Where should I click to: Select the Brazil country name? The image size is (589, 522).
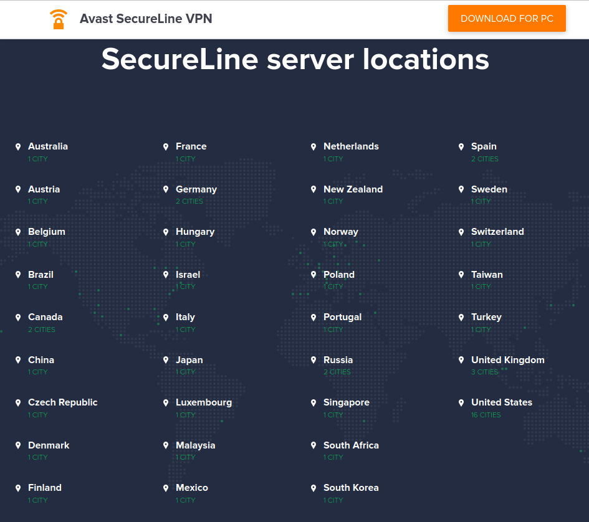tap(41, 275)
